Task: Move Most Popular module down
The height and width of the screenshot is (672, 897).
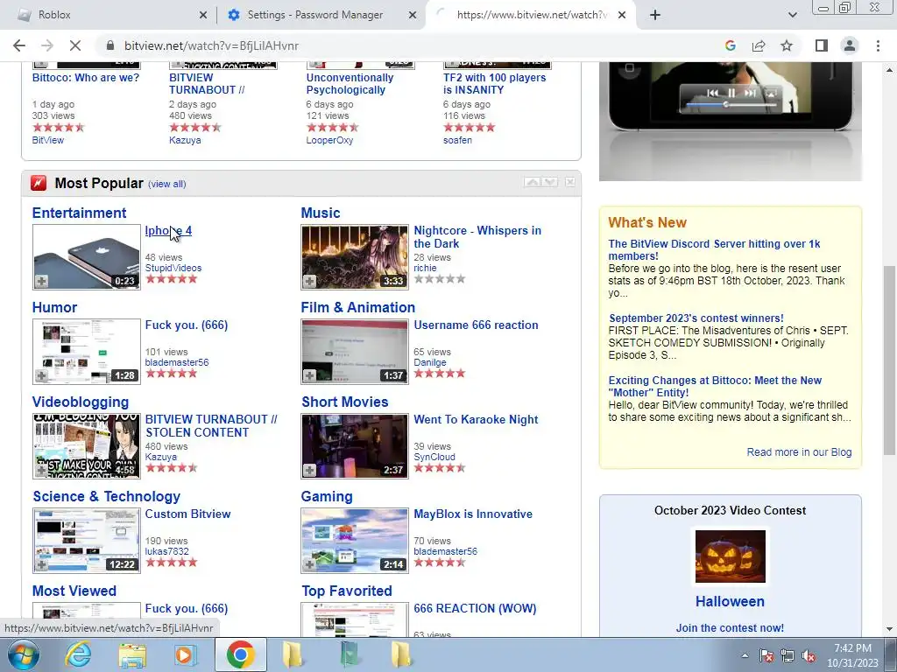Action: (550, 182)
